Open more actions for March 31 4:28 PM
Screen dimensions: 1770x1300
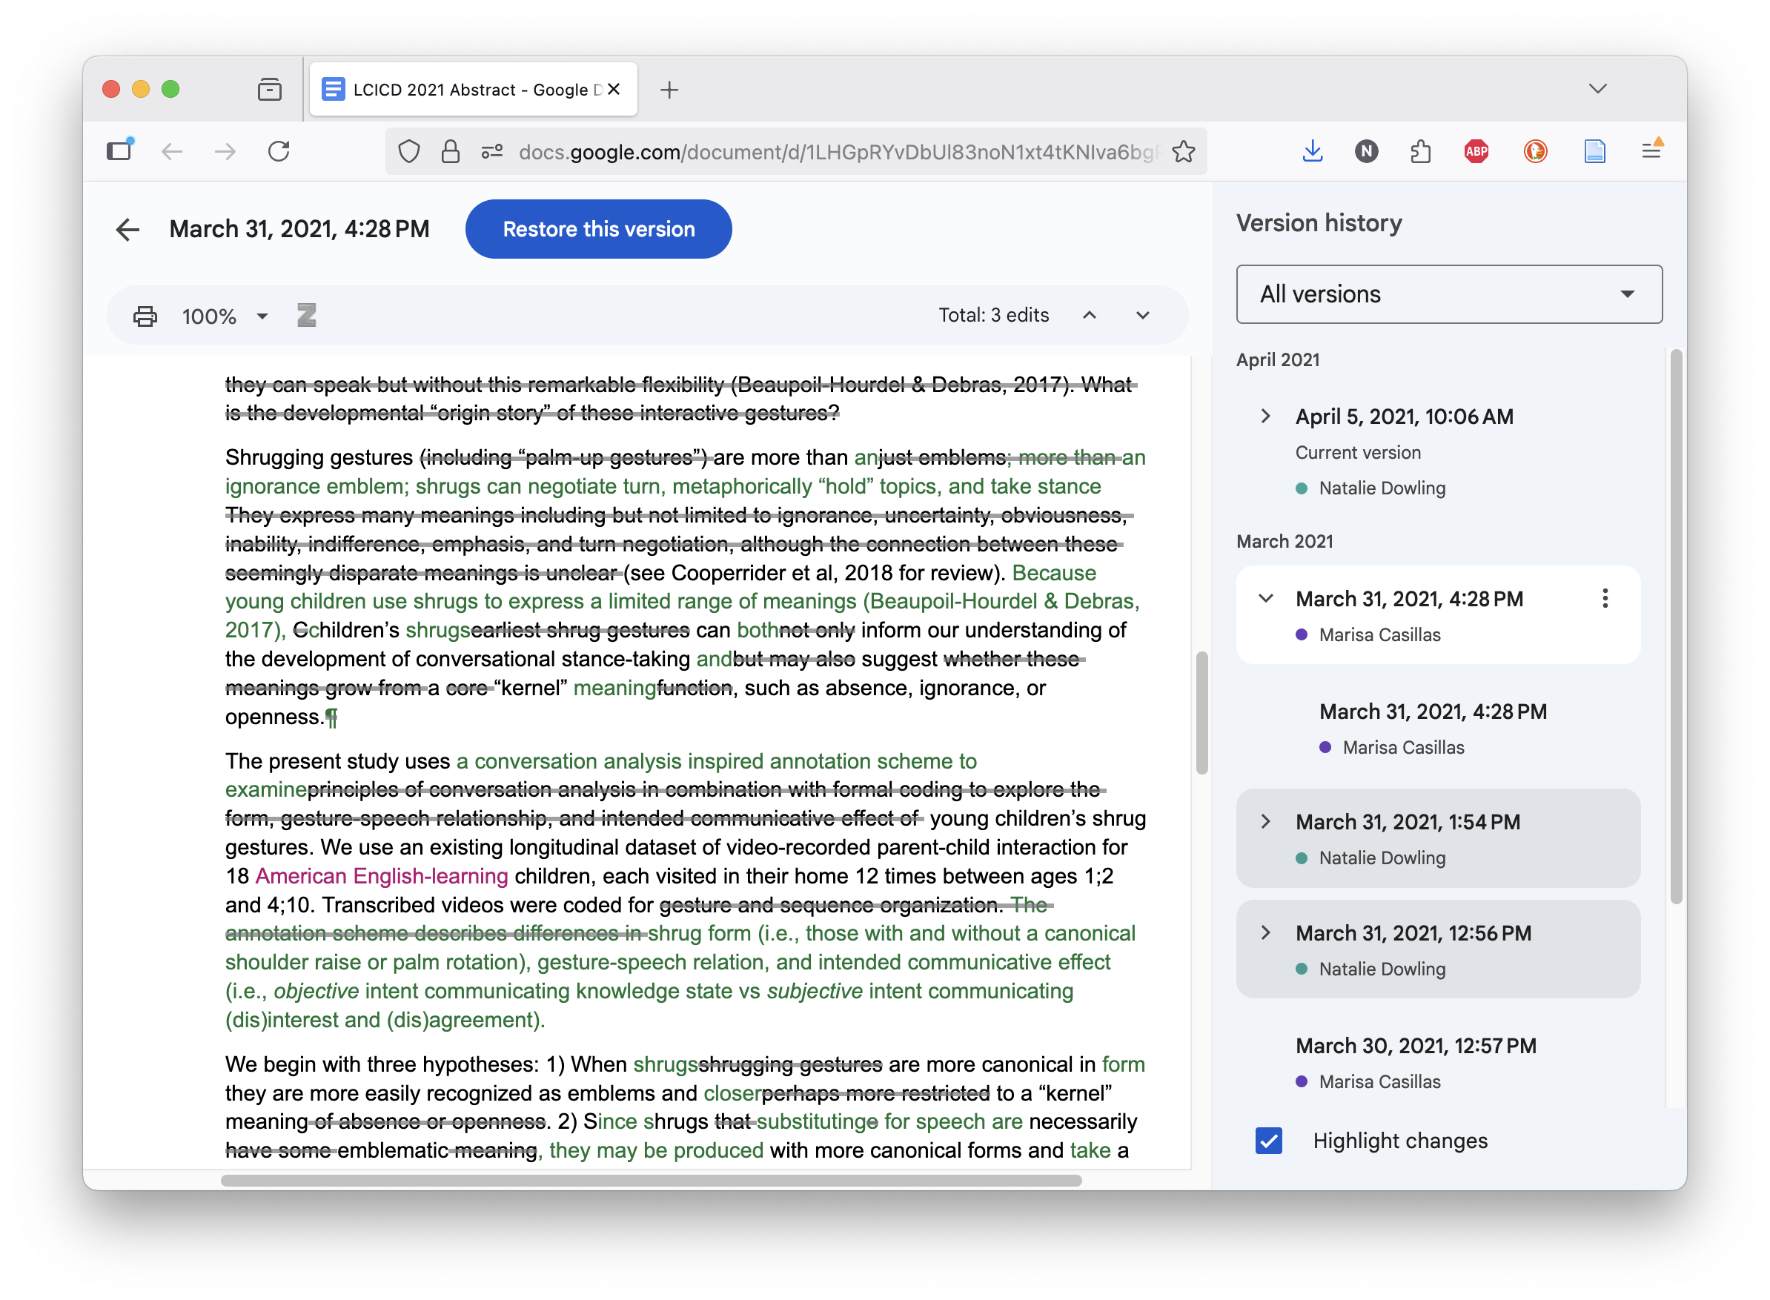pyautogui.click(x=1605, y=599)
